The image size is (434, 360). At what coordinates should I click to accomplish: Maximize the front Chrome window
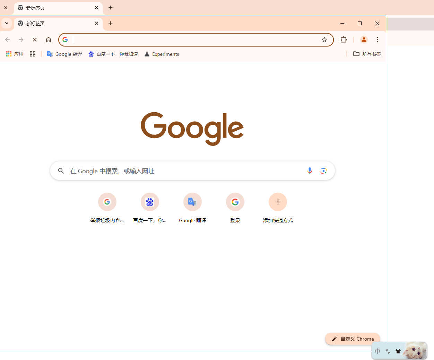[359, 23]
